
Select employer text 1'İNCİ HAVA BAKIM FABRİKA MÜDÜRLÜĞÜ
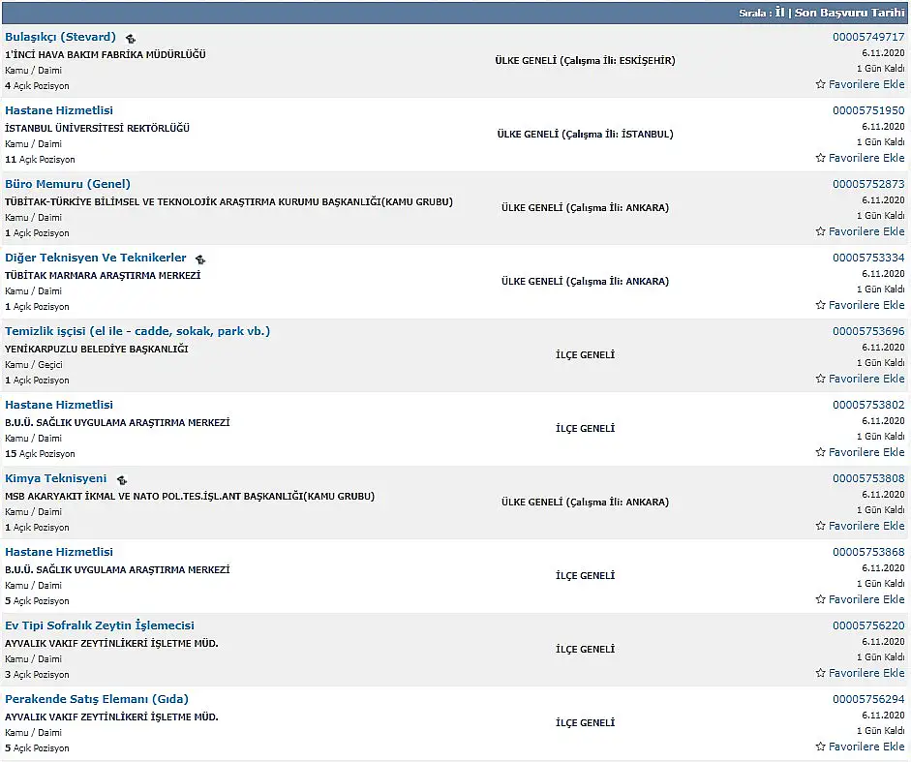tap(106, 54)
